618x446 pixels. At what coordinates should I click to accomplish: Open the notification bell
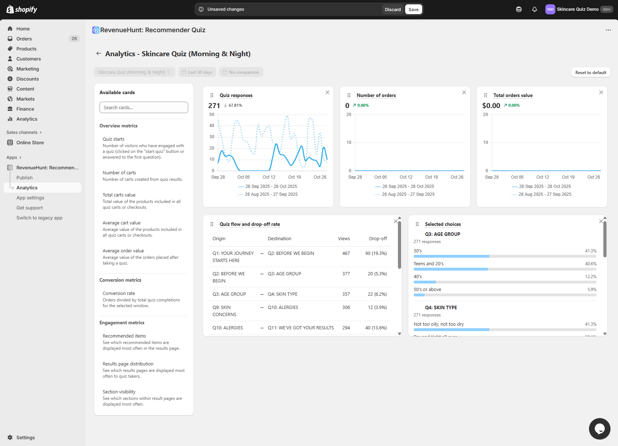click(x=534, y=9)
